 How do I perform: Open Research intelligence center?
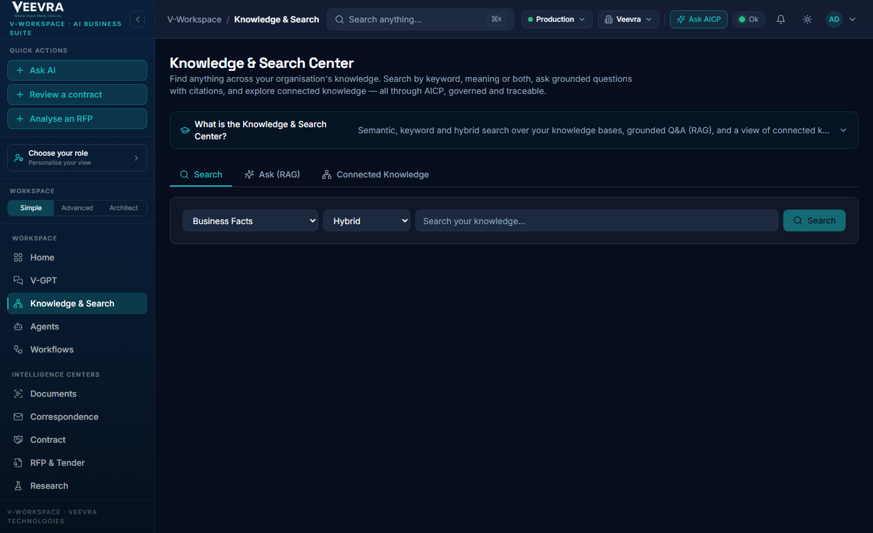pyautogui.click(x=77, y=486)
